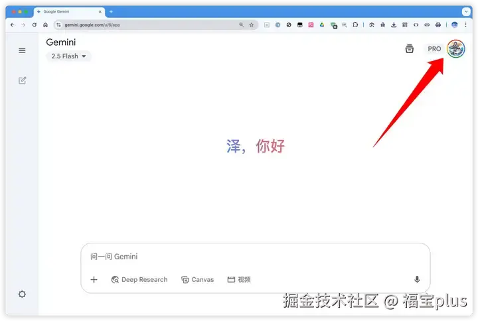Click the plus attach button
The image size is (478, 321).
point(94,280)
